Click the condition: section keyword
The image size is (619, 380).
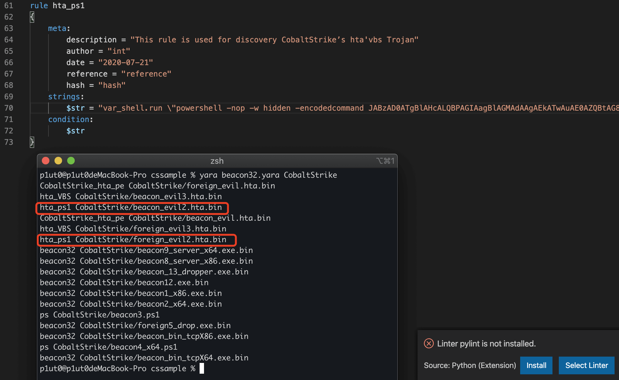click(x=70, y=120)
